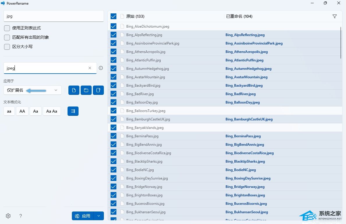Viewport: 346px width, 224px height.
Task: Select the AA uppercase format button
Action: coord(22,111)
